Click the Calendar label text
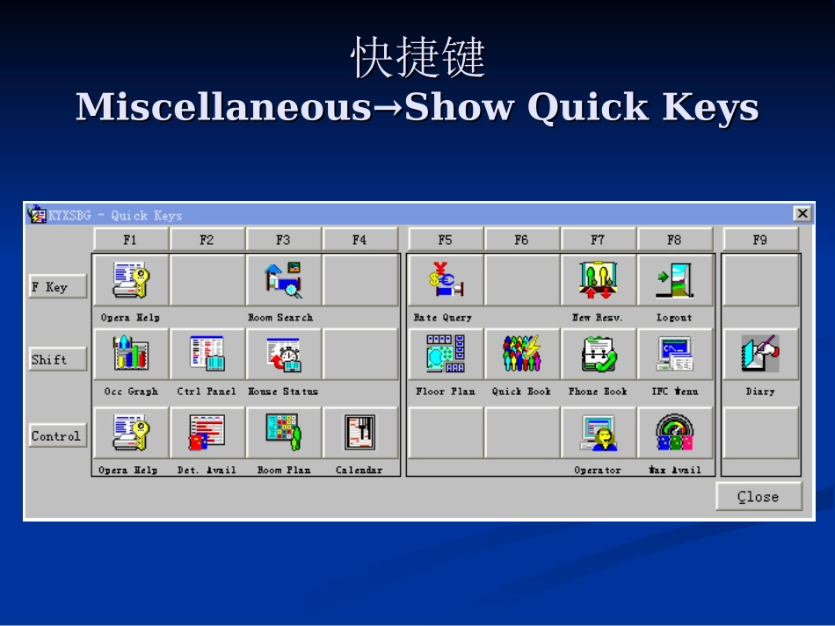This screenshot has height=626, width=835. (359, 471)
